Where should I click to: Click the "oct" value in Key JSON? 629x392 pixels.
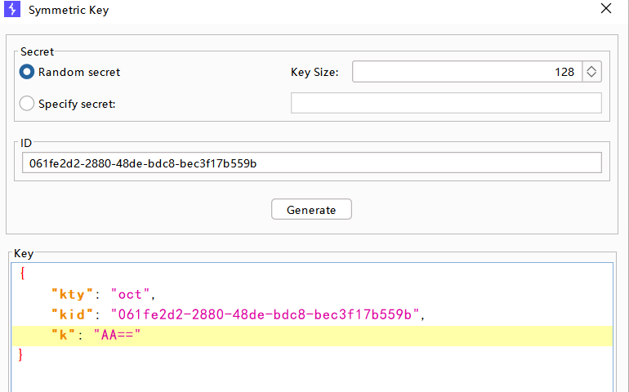[132, 294]
